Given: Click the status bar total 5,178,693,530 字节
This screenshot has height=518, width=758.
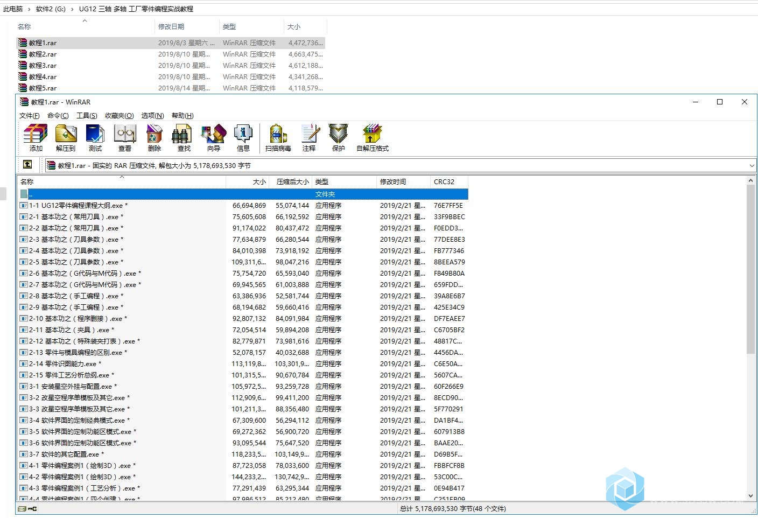Looking at the screenshot, I should [x=453, y=508].
